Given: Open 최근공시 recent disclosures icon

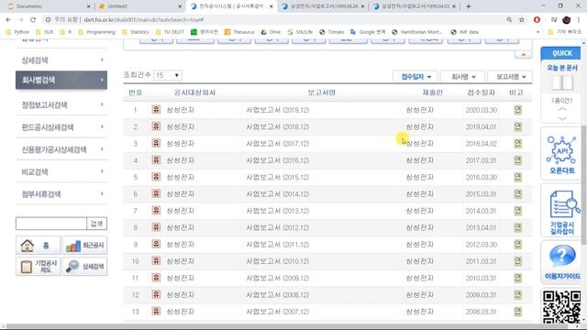Looking at the screenshot, I should pos(85,246).
